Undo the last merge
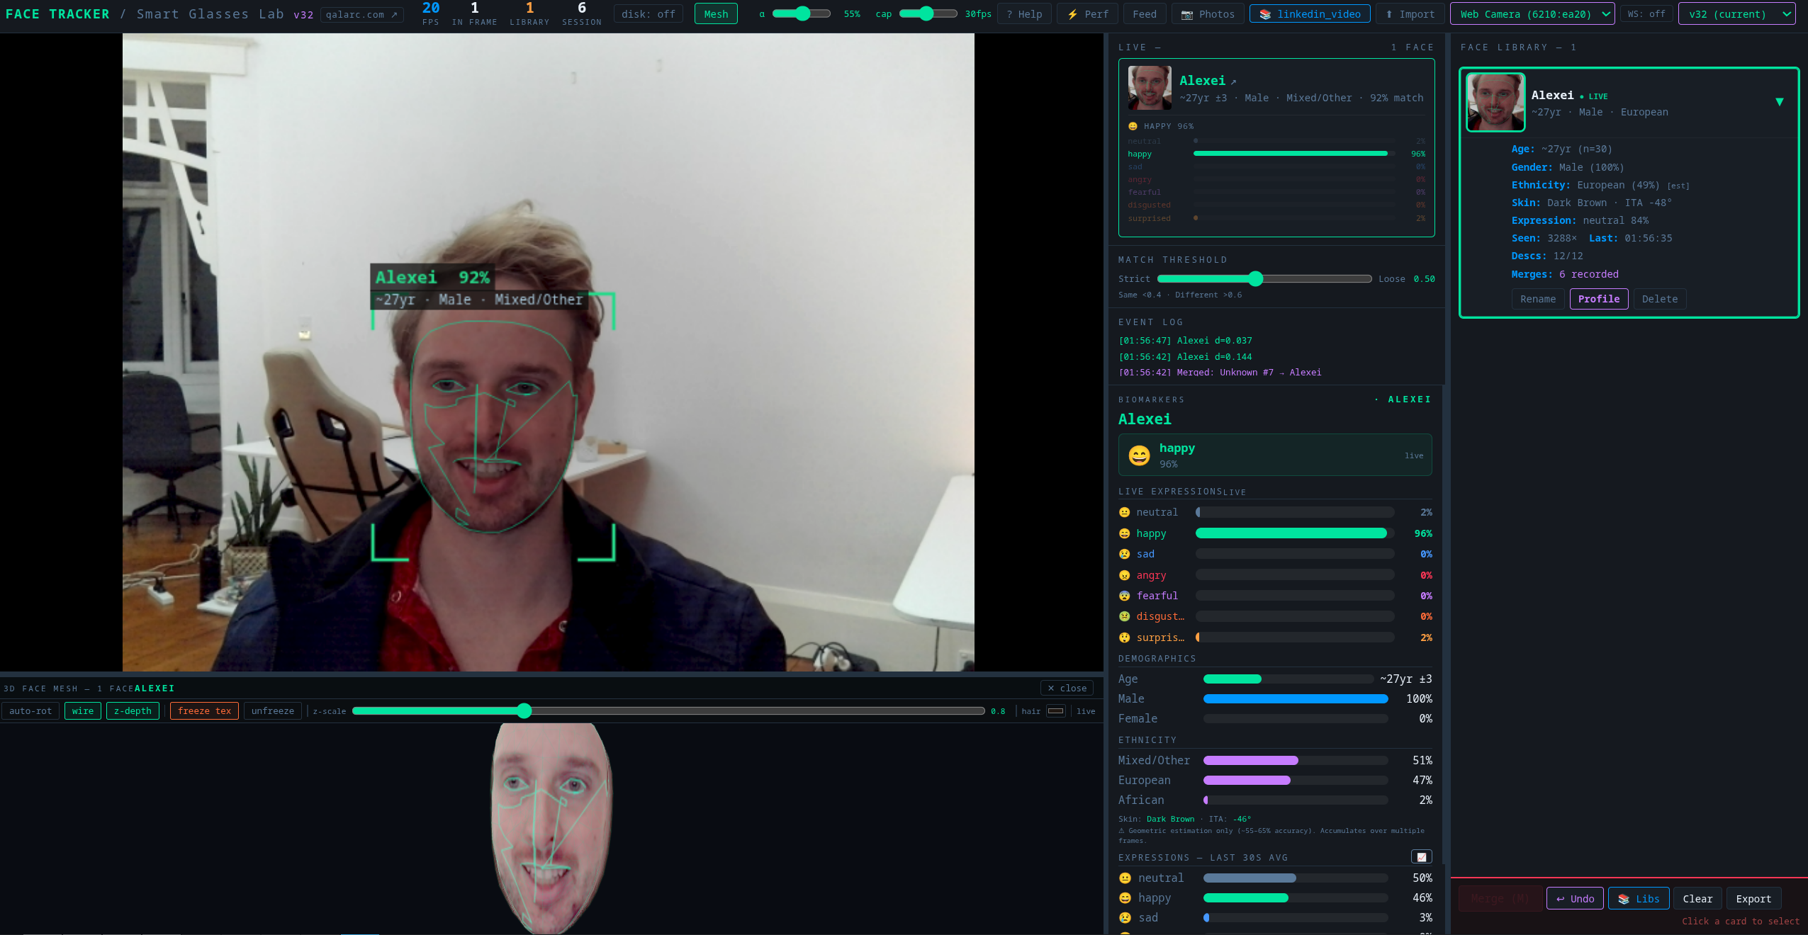The height and width of the screenshot is (935, 1808). pos(1575,898)
